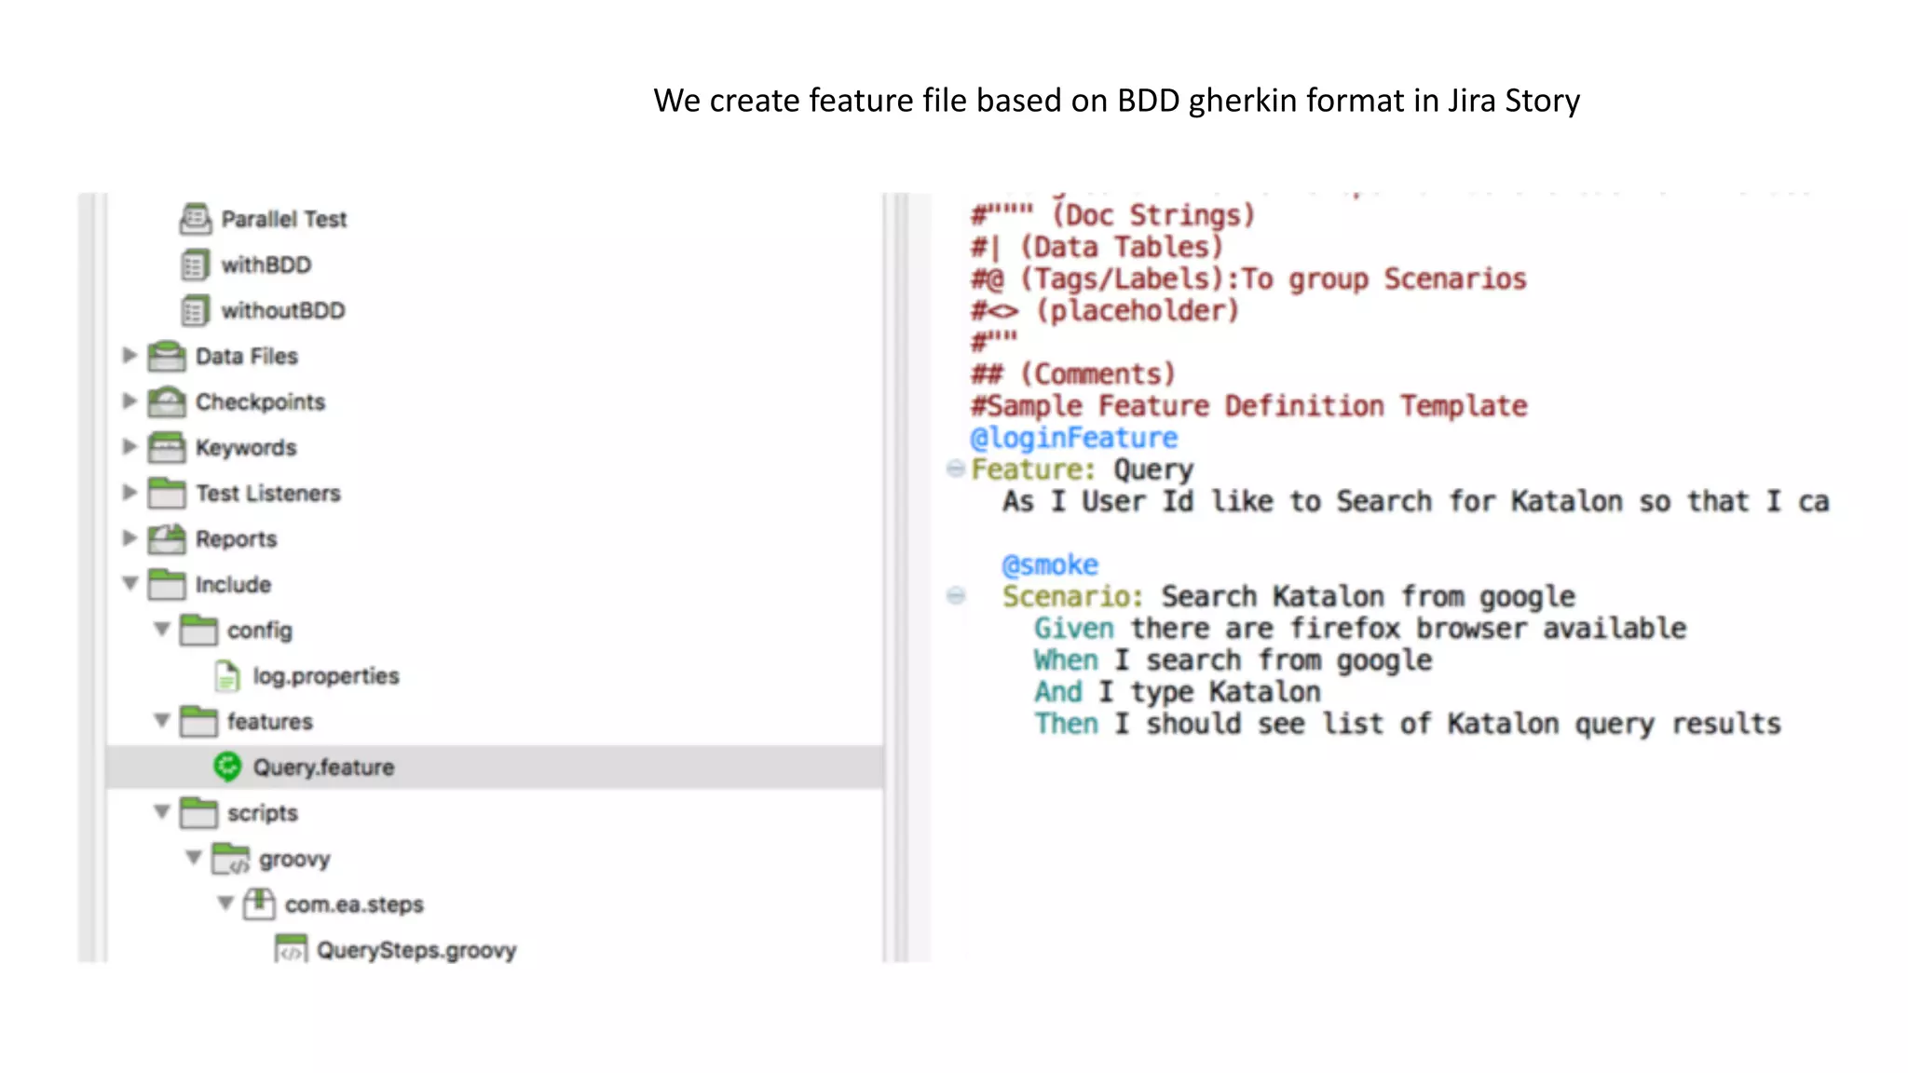Click the '## (Comments)' line
This screenshot has width=1908, height=1073.
pos(1073,374)
